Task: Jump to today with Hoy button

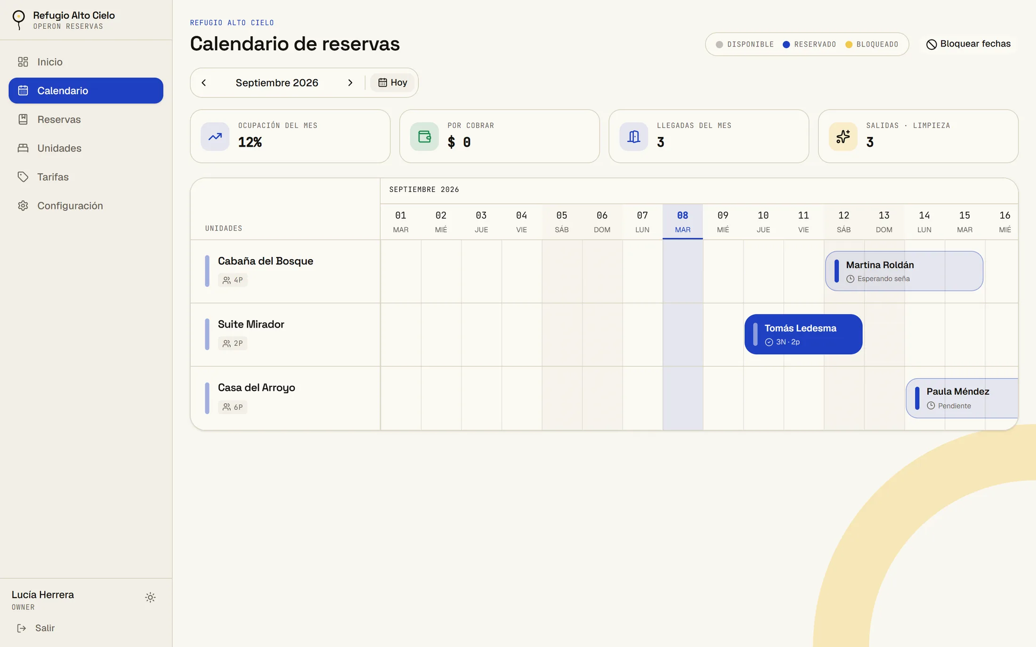Action: click(x=392, y=82)
